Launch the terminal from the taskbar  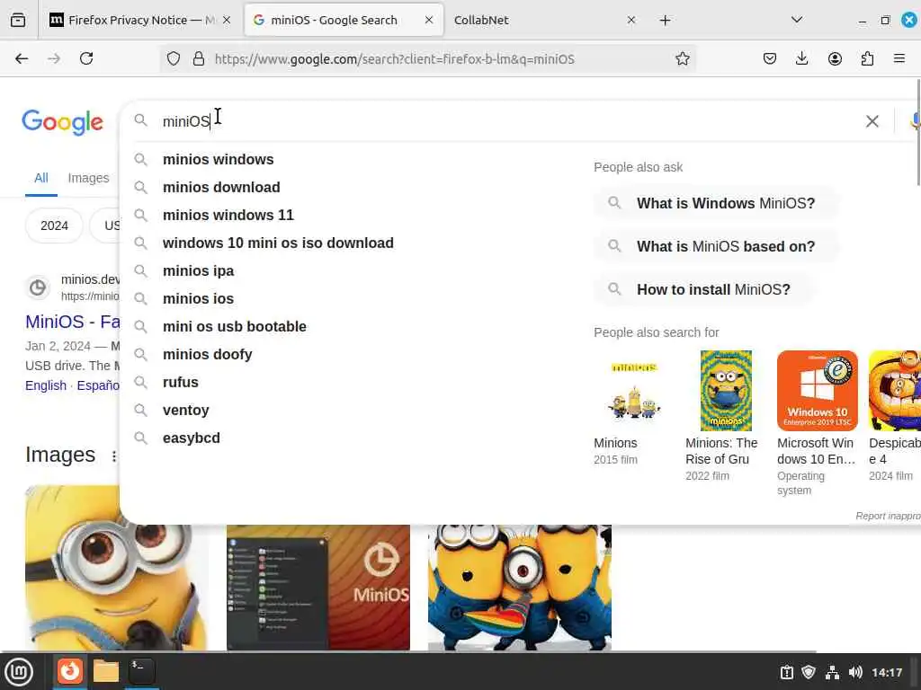[141, 671]
